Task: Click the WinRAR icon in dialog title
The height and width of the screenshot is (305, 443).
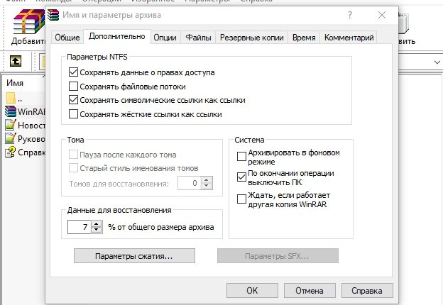Action: [x=53, y=15]
